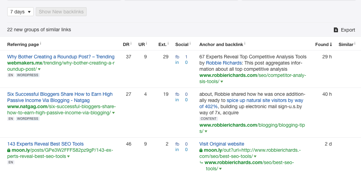361x173 pixels.
Task: Click info icon beside Anchor and backlink
Action: point(245,44)
